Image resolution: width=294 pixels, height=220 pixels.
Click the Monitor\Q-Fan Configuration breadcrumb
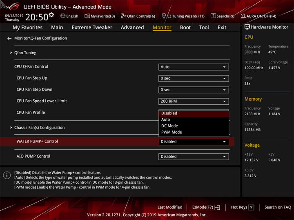click(40, 38)
